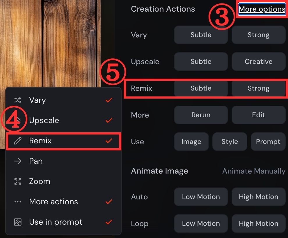Toggle the More actions checkmark
The width and height of the screenshot is (288, 238).
[x=109, y=202]
